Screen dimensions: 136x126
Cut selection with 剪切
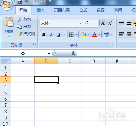pyautogui.click(x=24, y=19)
